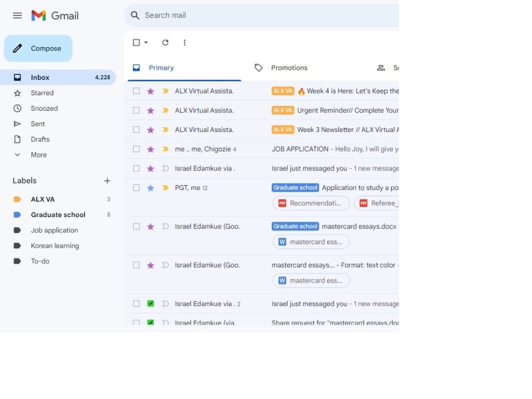
Task: Toggle the select-all checkbox
Action: click(136, 43)
